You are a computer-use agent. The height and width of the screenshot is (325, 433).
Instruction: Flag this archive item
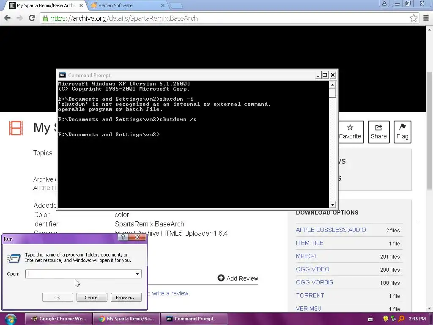coord(403,132)
